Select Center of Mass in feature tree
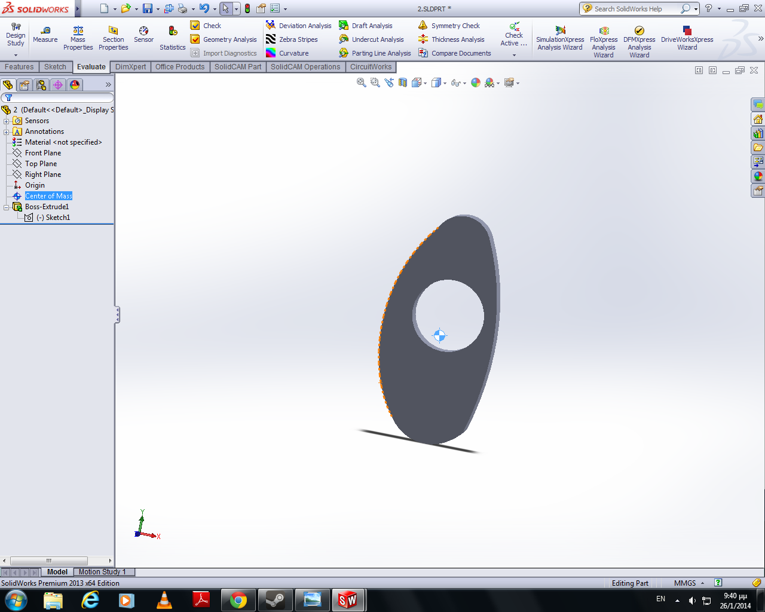The image size is (765, 612). point(48,196)
